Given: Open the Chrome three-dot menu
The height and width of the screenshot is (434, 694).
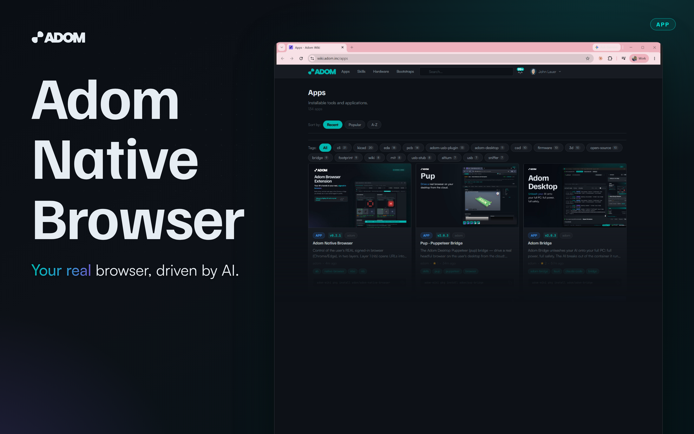Looking at the screenshot, I should (654, 58).
